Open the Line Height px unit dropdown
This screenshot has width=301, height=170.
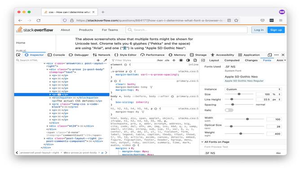point(277,99)
